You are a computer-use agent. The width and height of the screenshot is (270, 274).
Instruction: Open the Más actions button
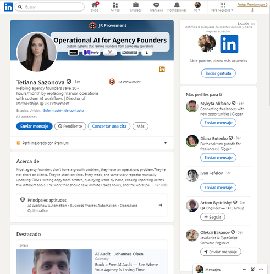click(140, 126)
